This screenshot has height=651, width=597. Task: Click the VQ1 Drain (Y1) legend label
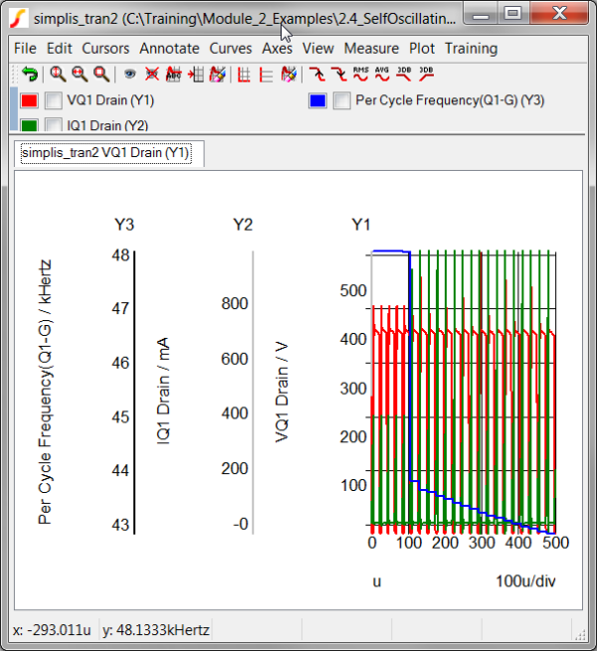coord(110,100)
